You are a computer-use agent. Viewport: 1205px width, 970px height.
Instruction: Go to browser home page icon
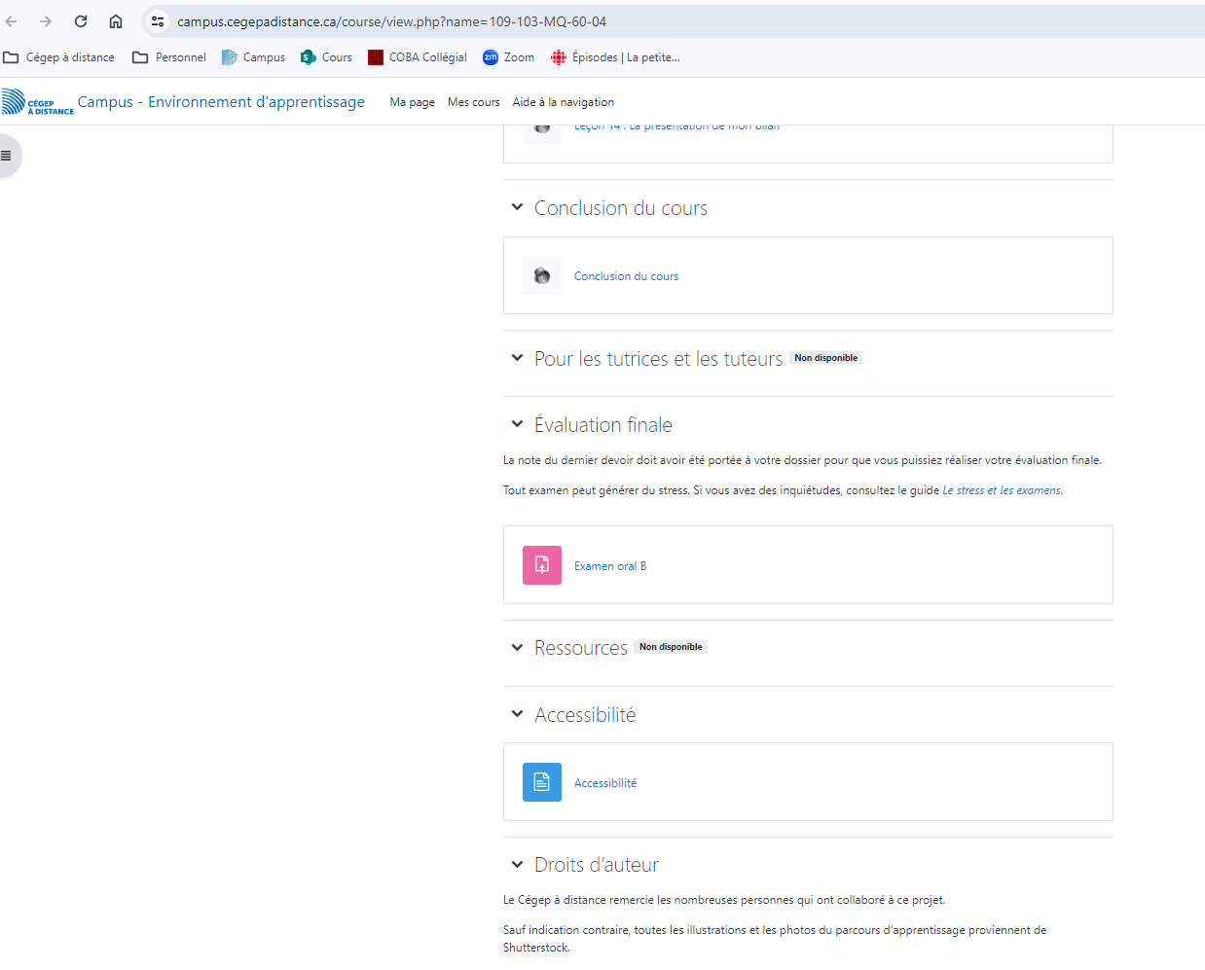116,21
